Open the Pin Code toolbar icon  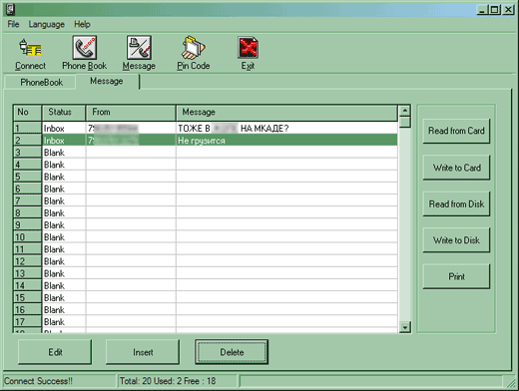coord(194,48)
